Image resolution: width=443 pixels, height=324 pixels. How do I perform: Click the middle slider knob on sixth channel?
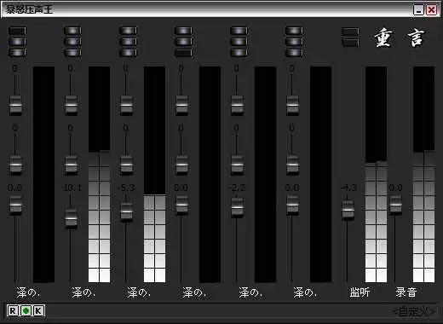point(292,165)
